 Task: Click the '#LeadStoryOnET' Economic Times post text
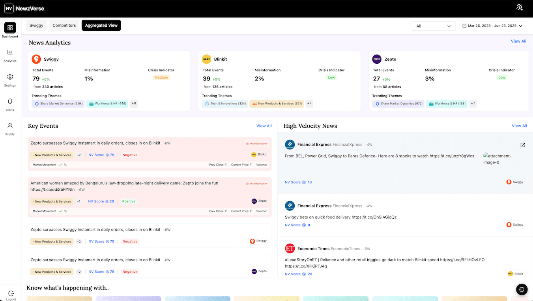[x=385, y=263]
